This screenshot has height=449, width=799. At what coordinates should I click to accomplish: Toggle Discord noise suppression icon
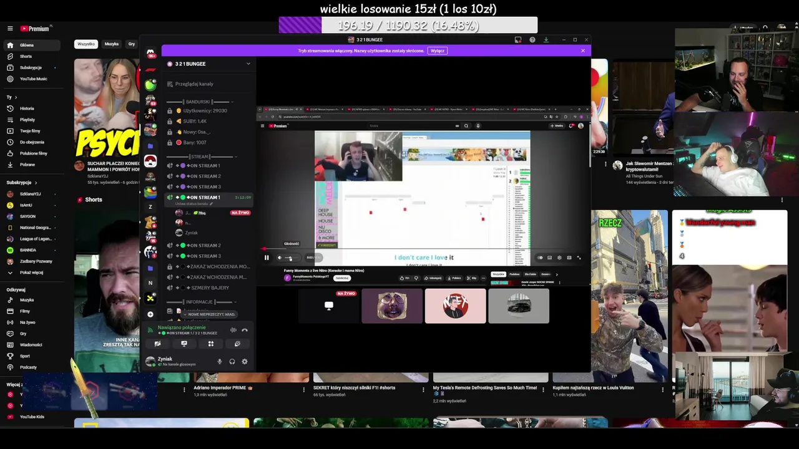point(233,330)
